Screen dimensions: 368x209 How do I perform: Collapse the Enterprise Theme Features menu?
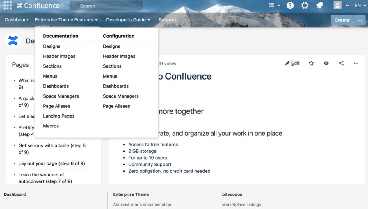(x=66, y=20)
